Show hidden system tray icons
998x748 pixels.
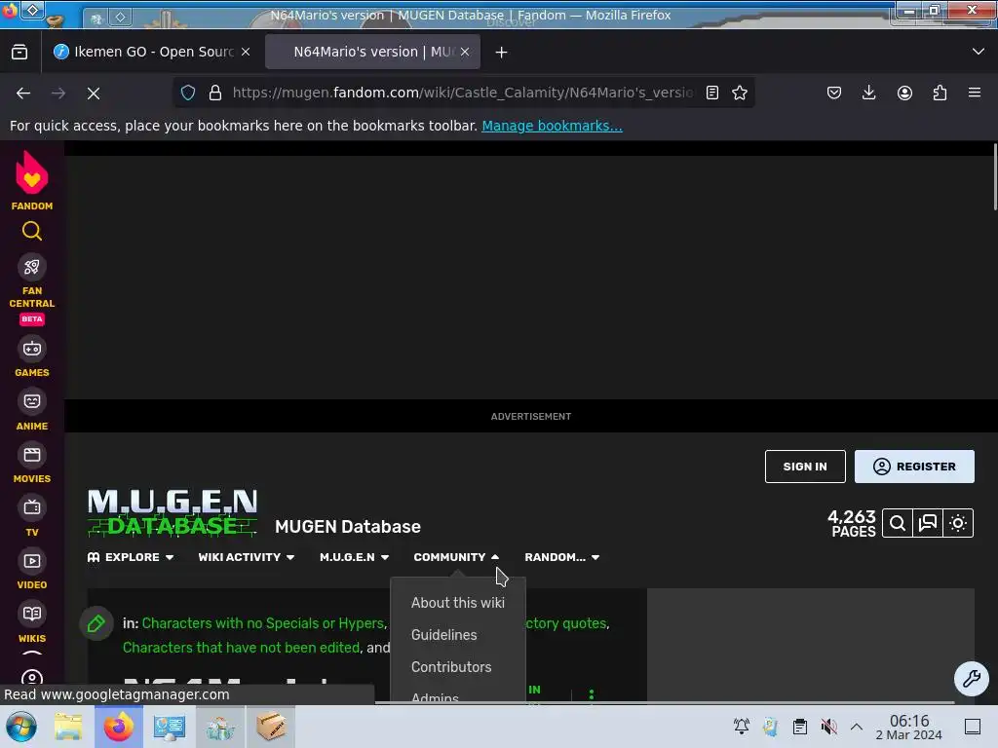857,727
